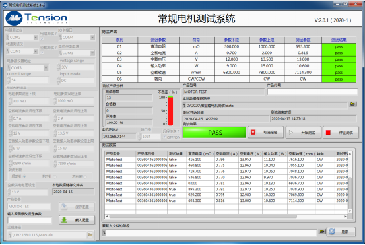Click the password field for modifying parameters
The width and height of the screenshot is (365, 245).
coord(30,220)
